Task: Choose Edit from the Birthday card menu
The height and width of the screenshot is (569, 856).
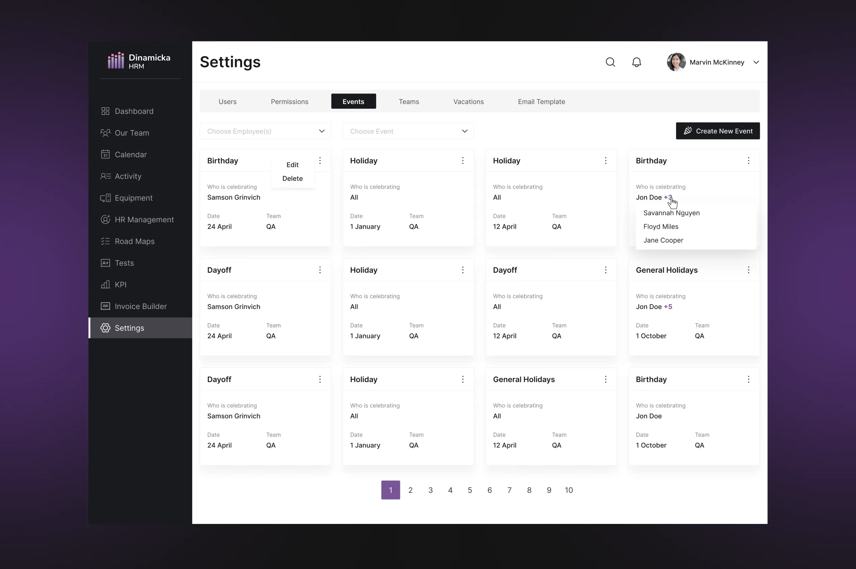Action: 292,165
